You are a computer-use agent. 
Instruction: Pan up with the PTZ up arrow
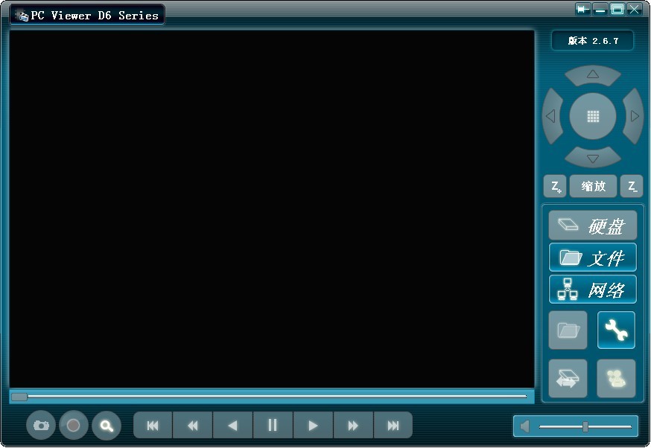point(593,74)
